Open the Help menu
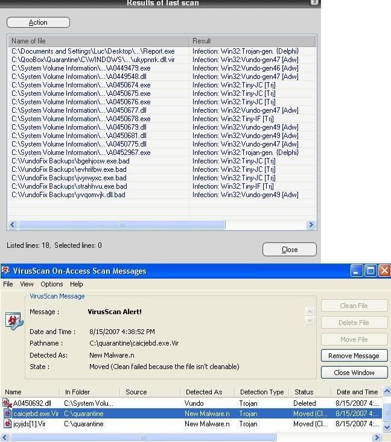Viewport: 391px width, 442px height. (x=76, y=284)
